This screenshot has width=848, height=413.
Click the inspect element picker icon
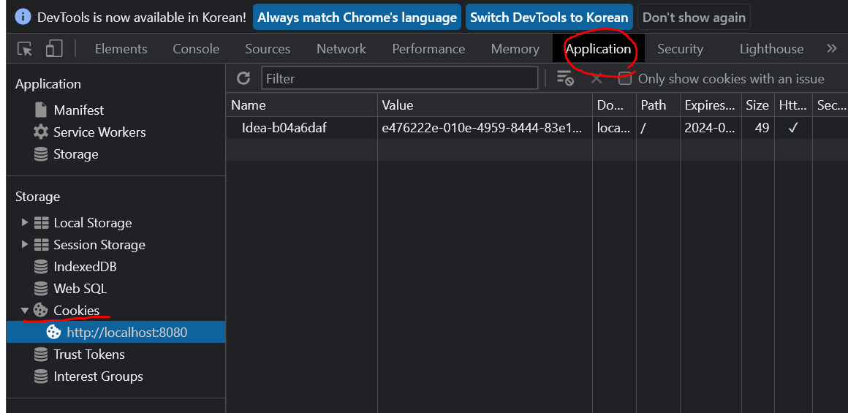click(25, 49)
